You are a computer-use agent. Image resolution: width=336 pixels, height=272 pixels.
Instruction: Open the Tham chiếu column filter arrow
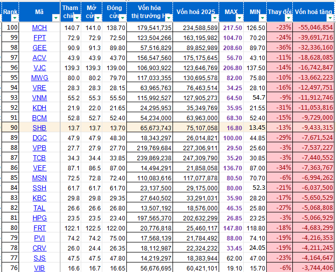click(77, 18)
